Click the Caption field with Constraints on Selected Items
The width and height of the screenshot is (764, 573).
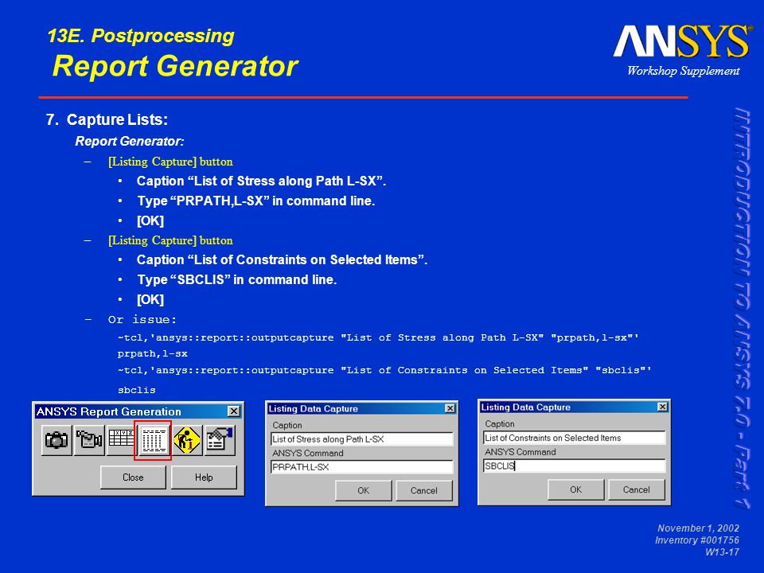point(575,438)
